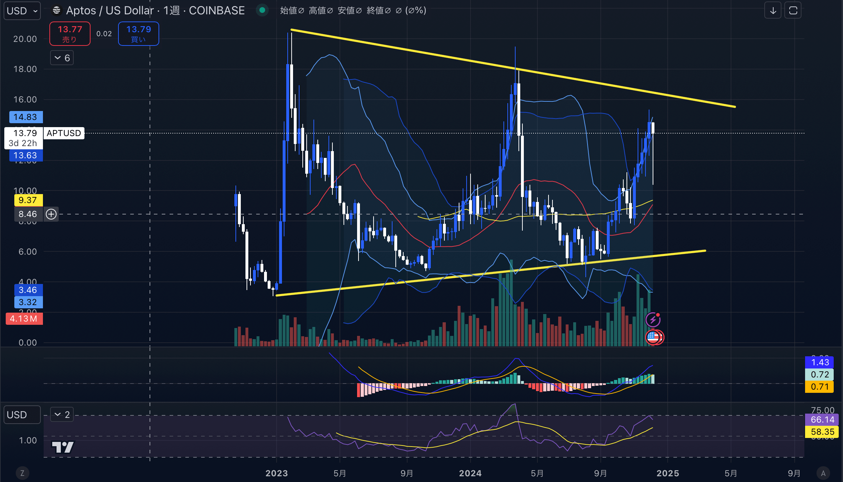Select the APTUSD price label
The height and width of the screenshot is (482, 843).
pyautogui.click(x=64, y=133)
